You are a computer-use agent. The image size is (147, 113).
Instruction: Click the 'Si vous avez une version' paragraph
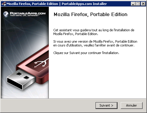pyautogui.click(x=95, y=44)
